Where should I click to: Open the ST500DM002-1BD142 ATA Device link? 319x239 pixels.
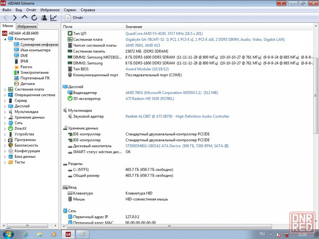click(x=177, y=146)
